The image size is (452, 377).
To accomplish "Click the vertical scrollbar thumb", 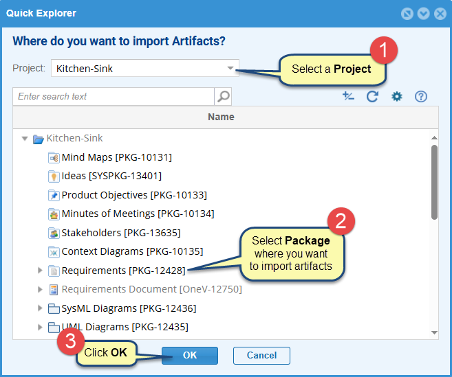I will pos(434,183).
